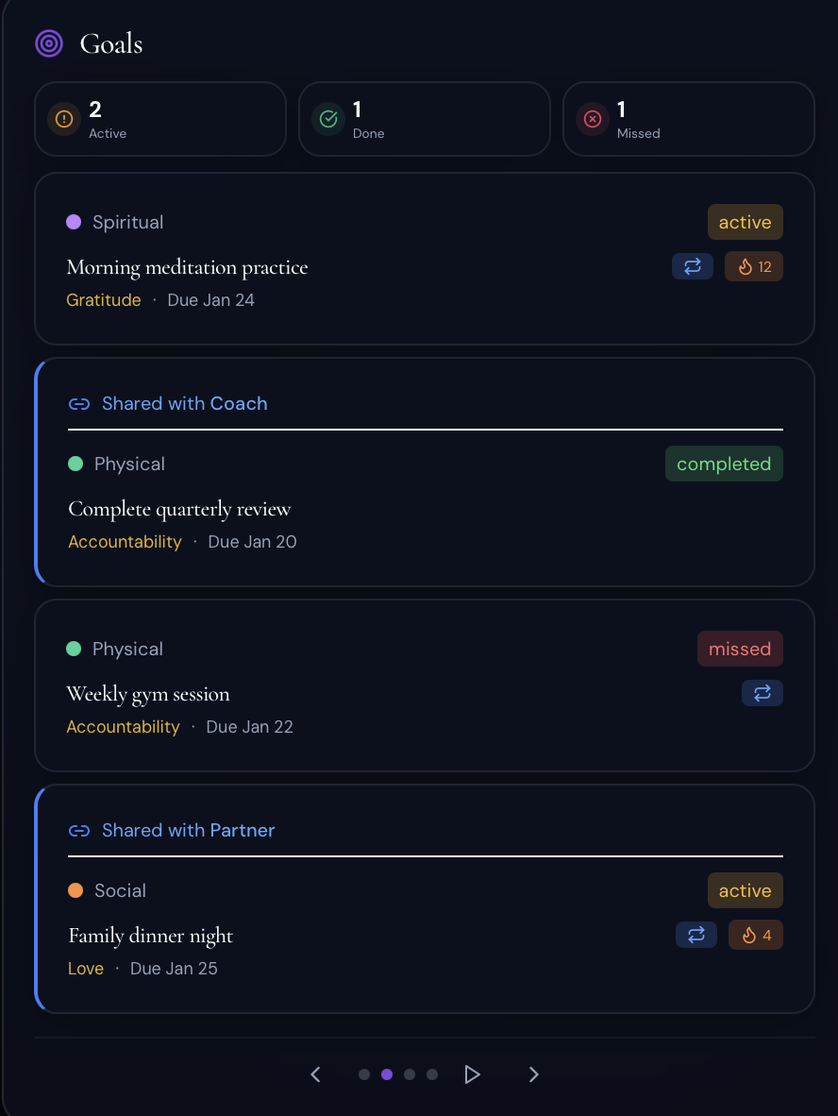Go to the previous page with left chevron
The width and height of the screenshot is (838, 1116).
click(316, 1074)
